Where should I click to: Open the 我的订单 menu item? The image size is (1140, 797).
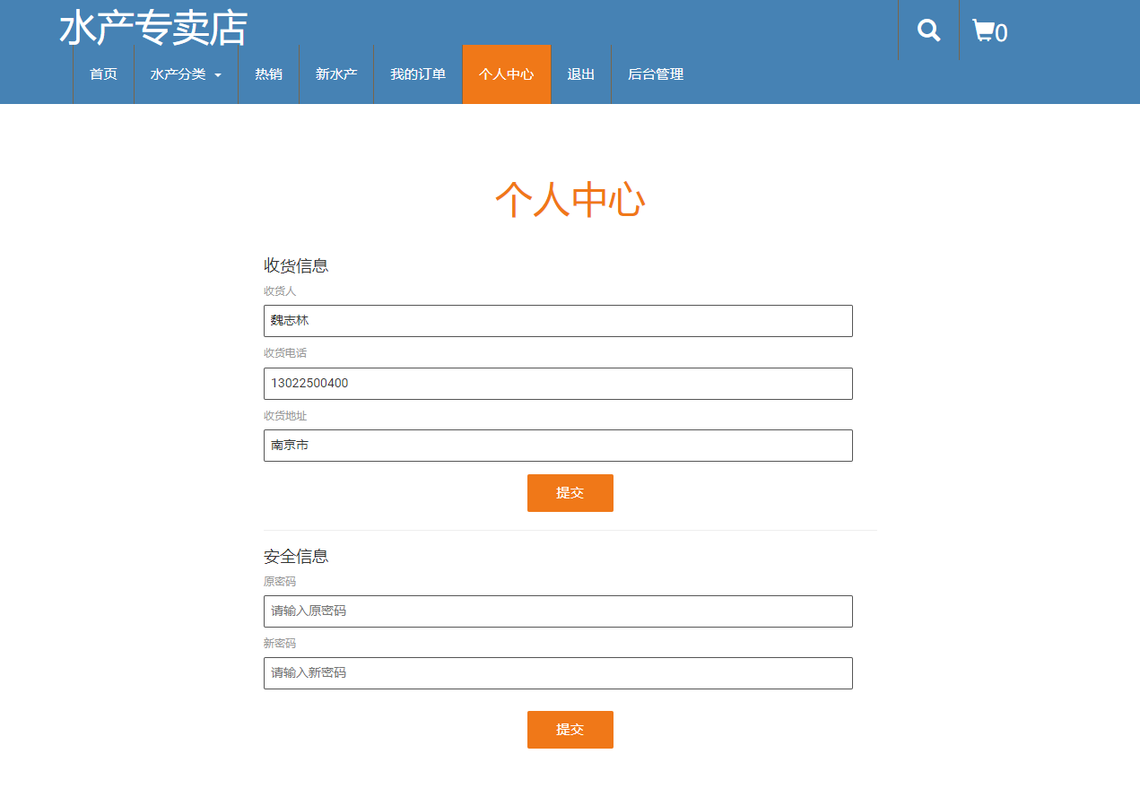418,74
